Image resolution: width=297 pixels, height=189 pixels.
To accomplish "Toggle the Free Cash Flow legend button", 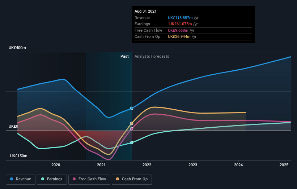I will pos(89,179).
